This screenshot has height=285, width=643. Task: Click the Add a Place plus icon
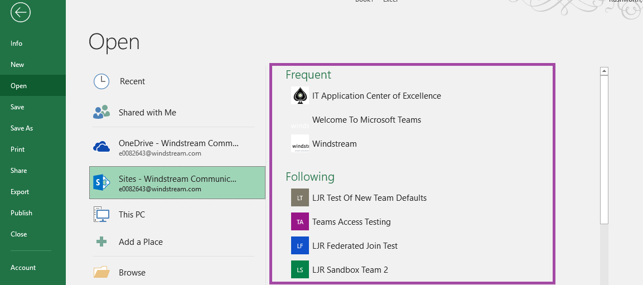pyautogui.click(x=101, y=242)
